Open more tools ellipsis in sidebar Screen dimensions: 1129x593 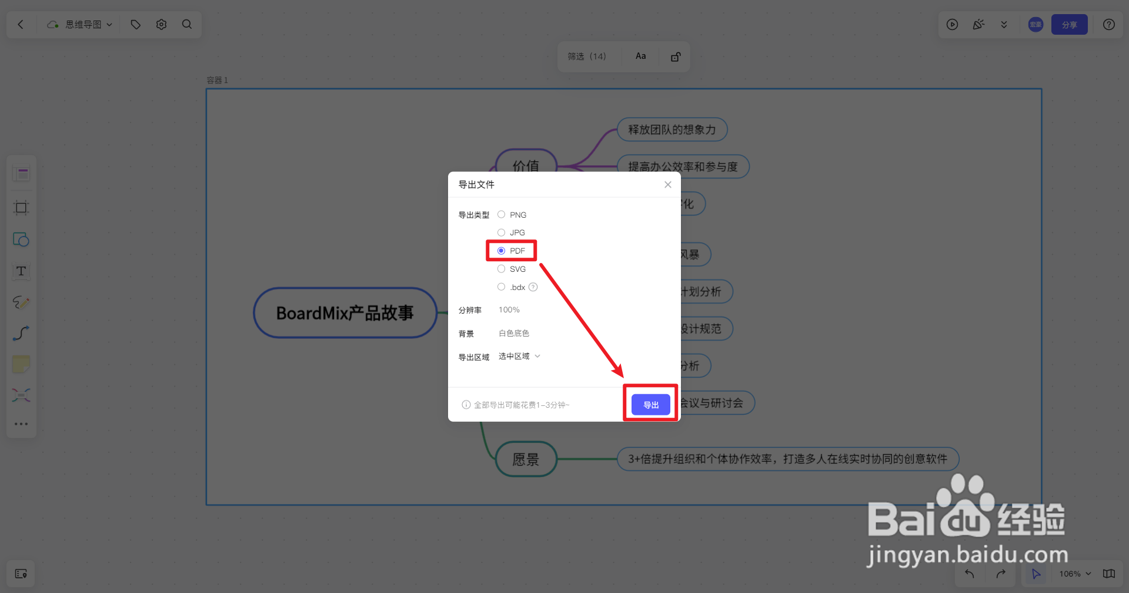(21, 424)
